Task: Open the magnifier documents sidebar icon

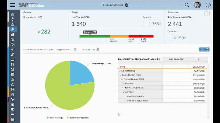Action: (x=13, y=79)
